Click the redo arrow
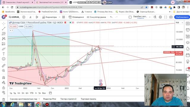 tap(116, 17)
